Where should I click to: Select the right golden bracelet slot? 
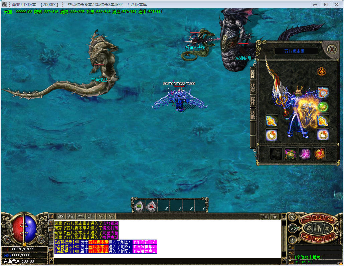point(323,121)
